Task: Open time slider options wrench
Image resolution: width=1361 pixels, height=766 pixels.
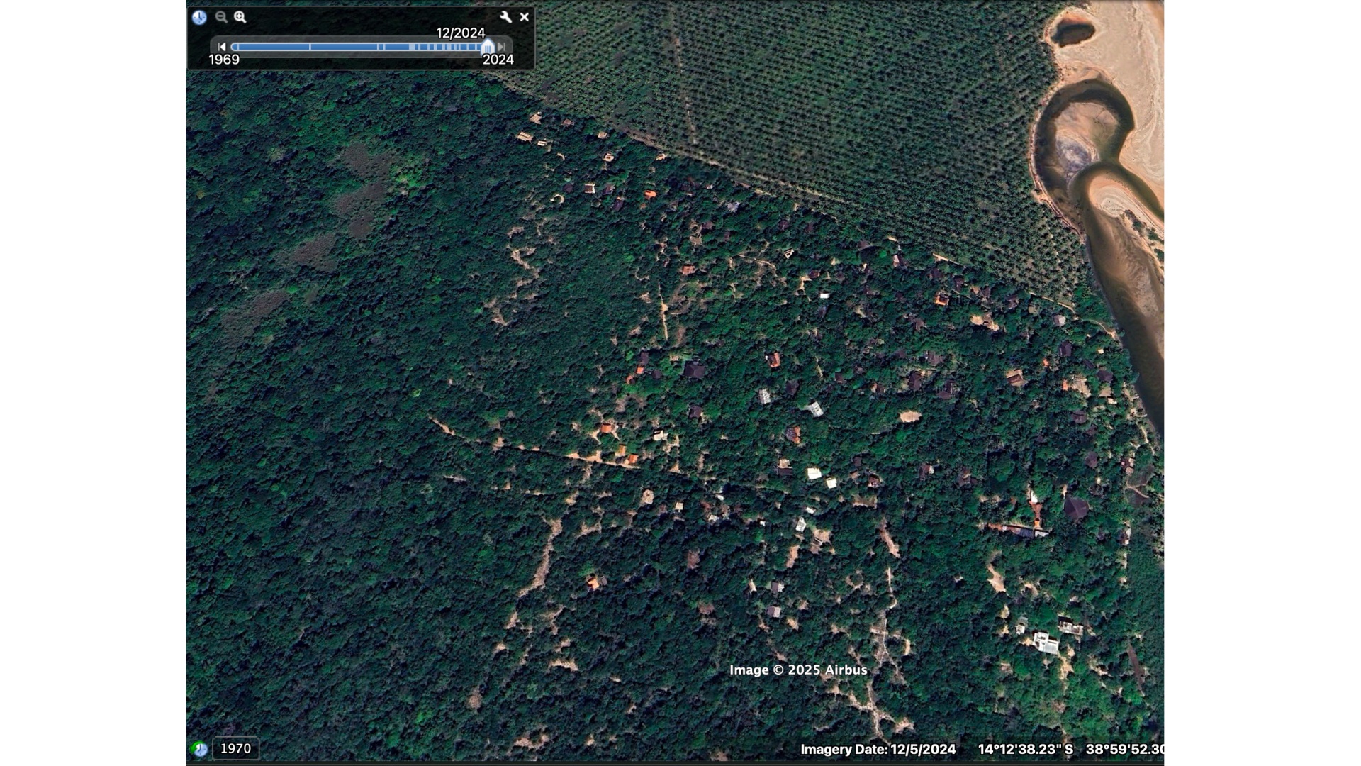Action: (505, 17)
